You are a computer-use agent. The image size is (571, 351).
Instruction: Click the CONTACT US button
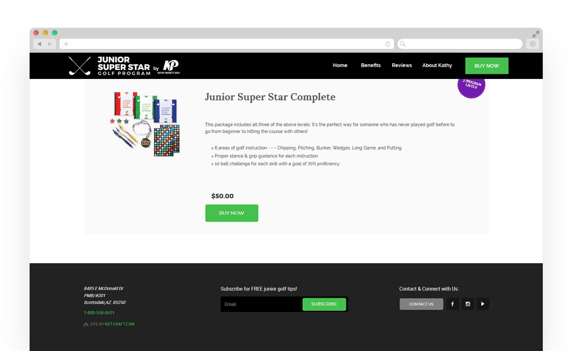coord(421,304)
